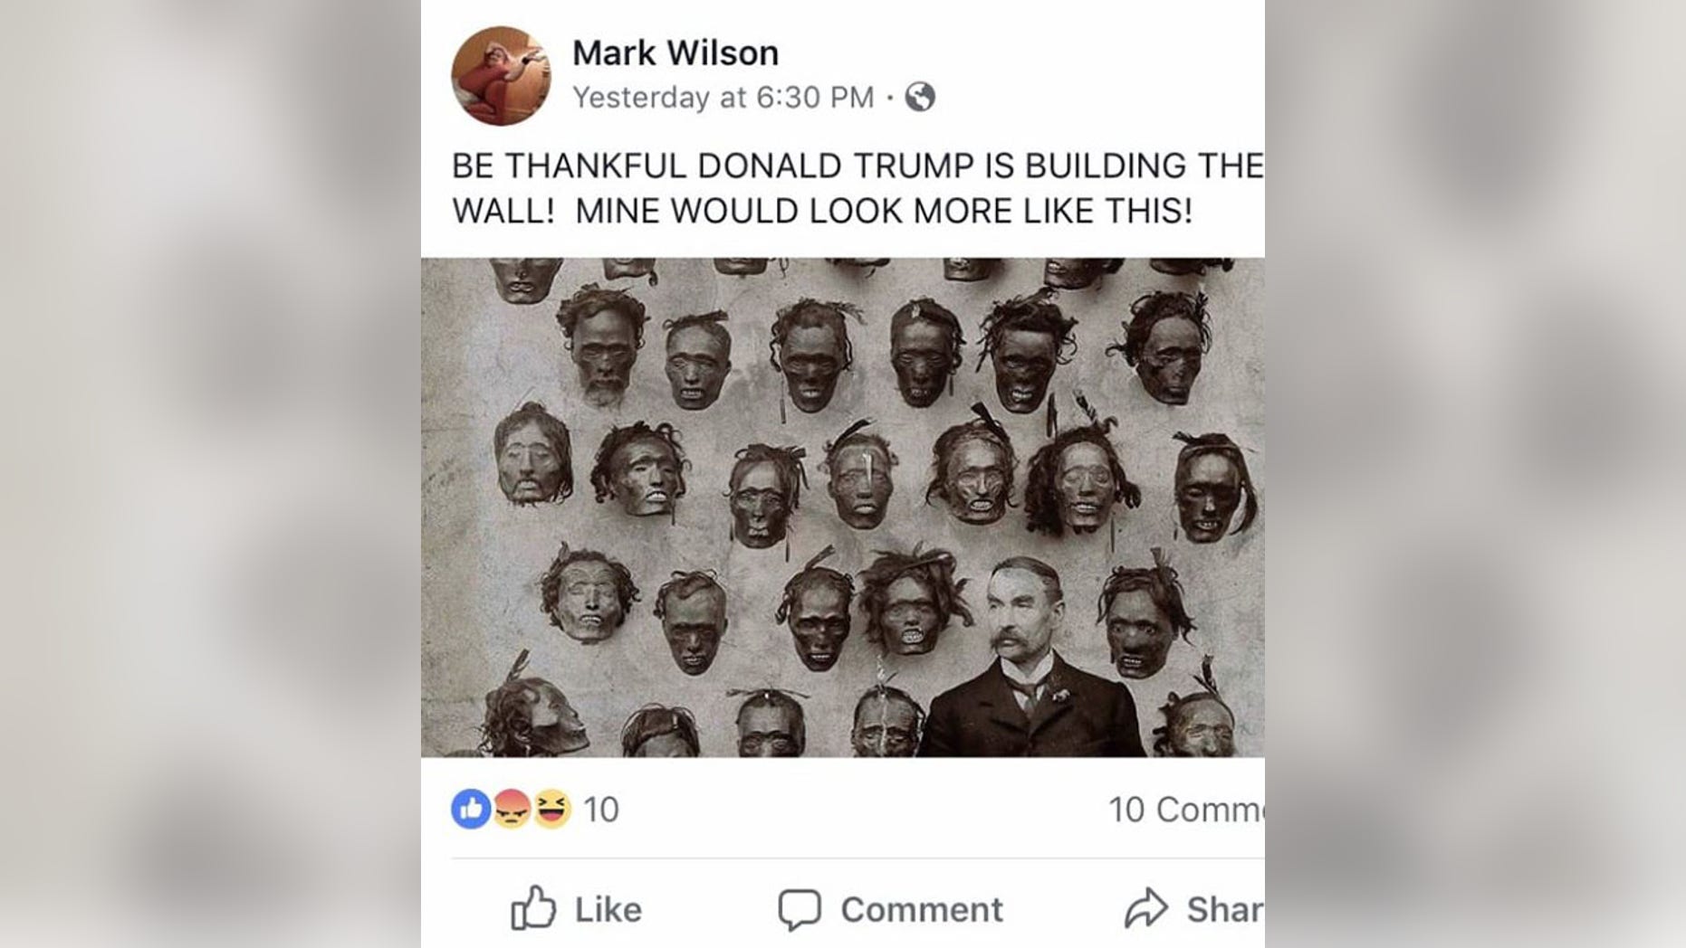Click the blurred background right of post
The image size is (1686, 948).
click(x=1475, y=474)
